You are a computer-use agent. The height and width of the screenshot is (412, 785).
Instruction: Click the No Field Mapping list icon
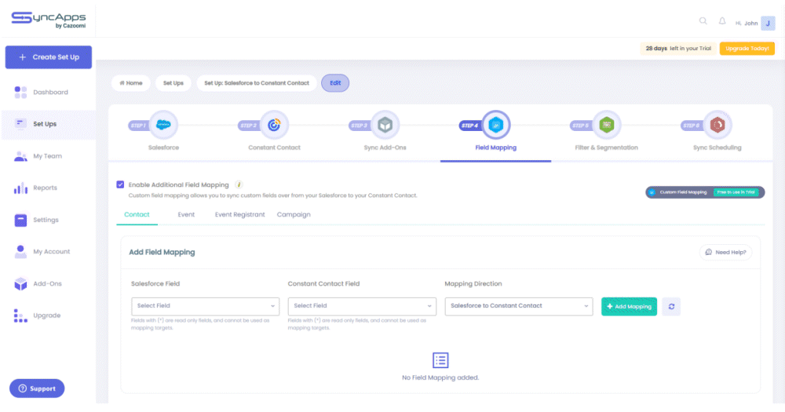[440, 360]
